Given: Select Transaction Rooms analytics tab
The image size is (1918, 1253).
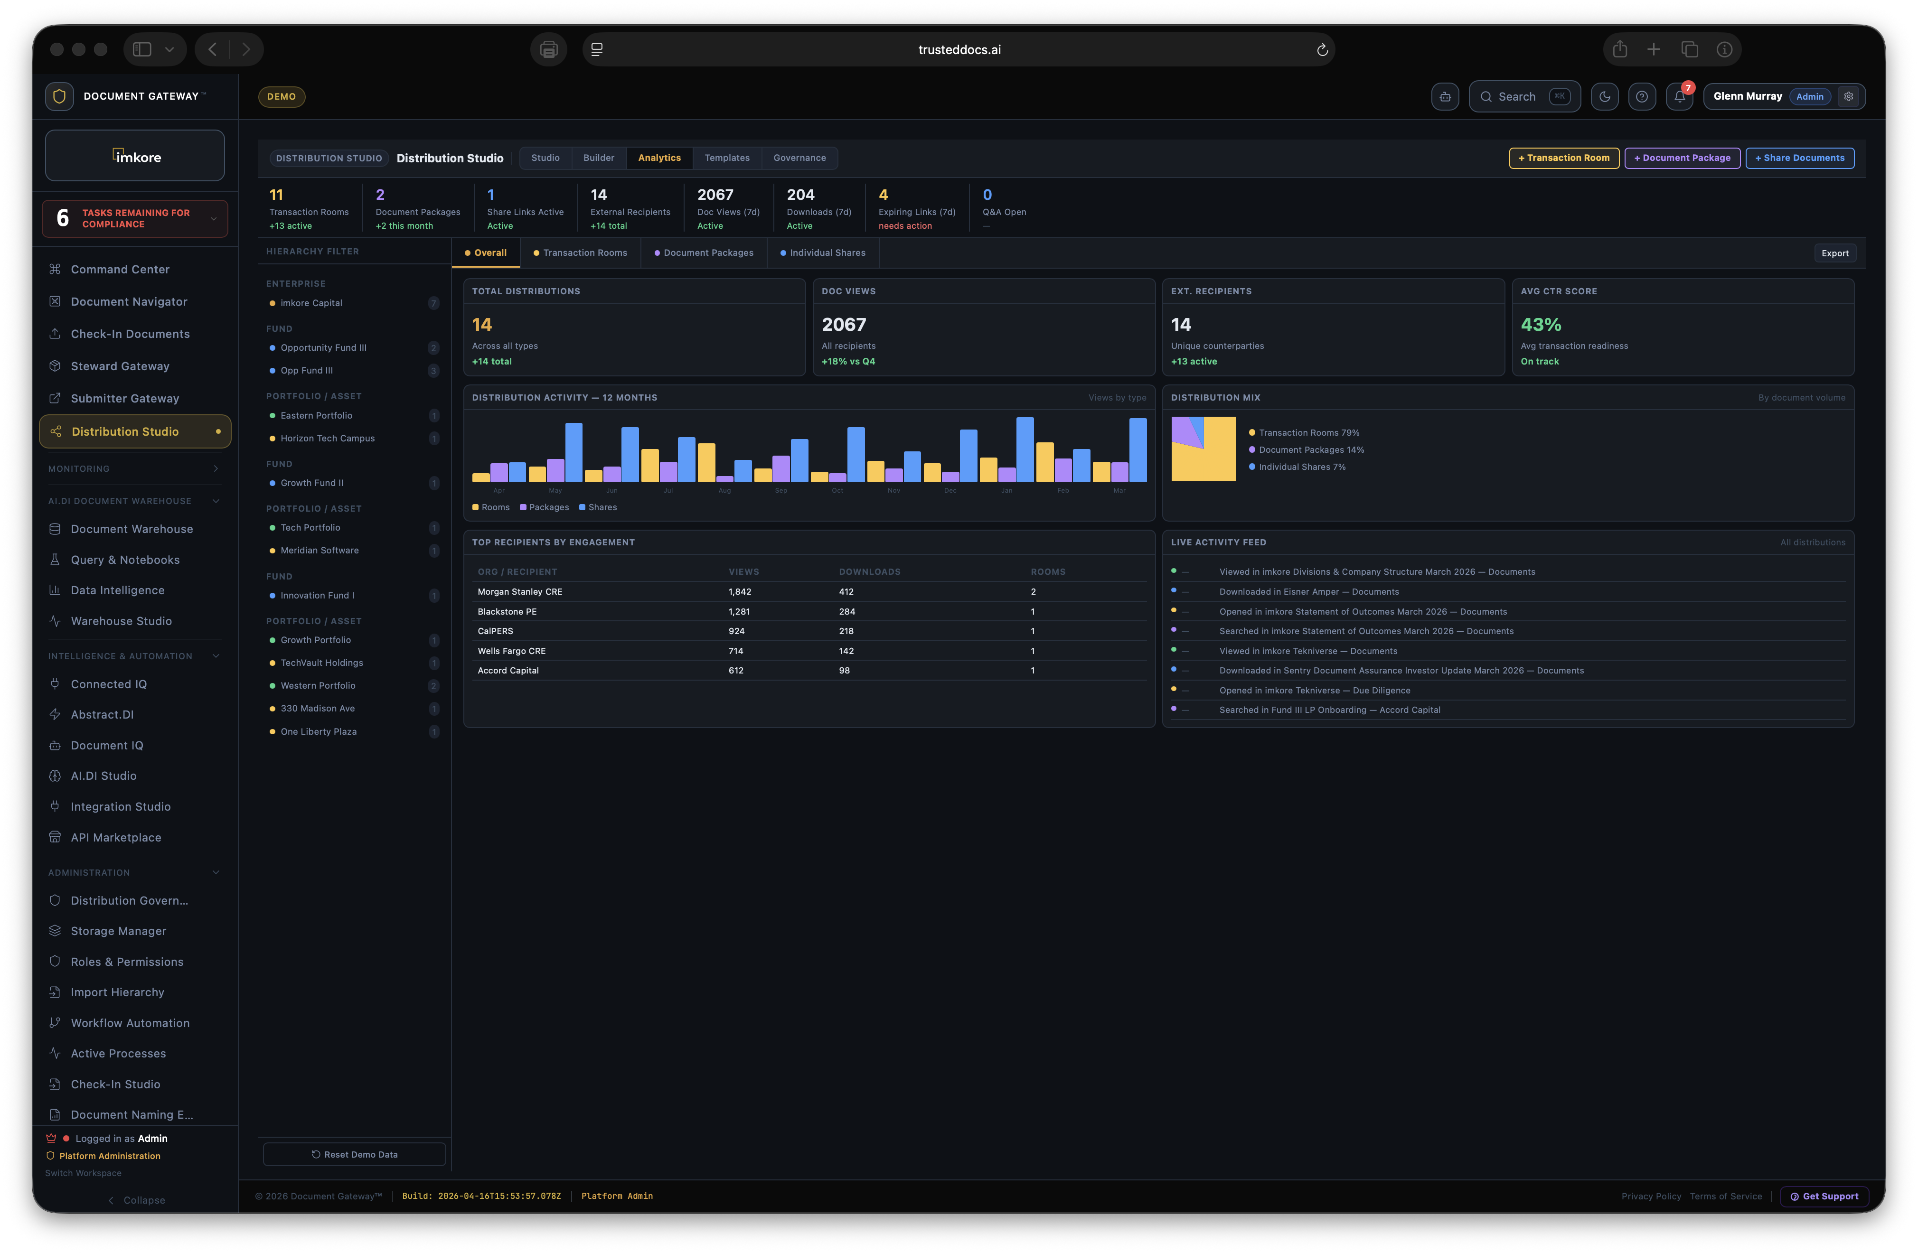Looking at the screenshot, I should click(x=580, y=253).
